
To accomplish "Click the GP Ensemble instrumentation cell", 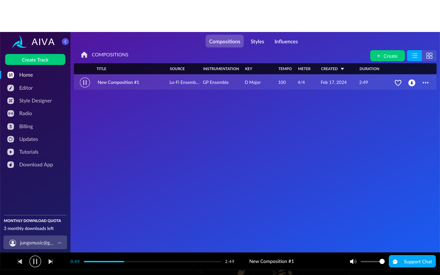I will (x=216, y=82).
